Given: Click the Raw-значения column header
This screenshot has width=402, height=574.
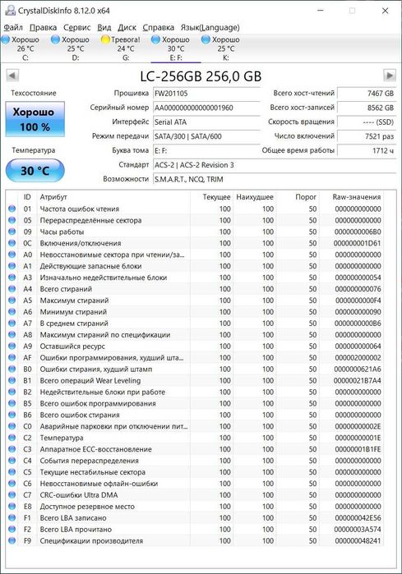Looking at the screenshot, I should tap(352, 197).
